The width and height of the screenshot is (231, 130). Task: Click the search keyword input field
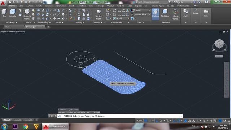click(153, 2)
